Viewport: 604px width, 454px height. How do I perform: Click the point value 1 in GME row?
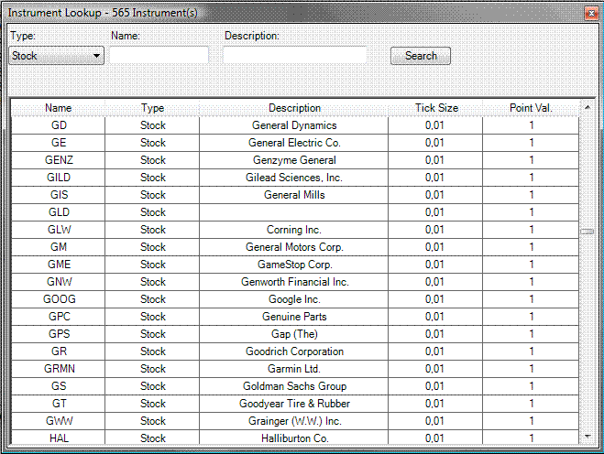click(x=531, y=265)
